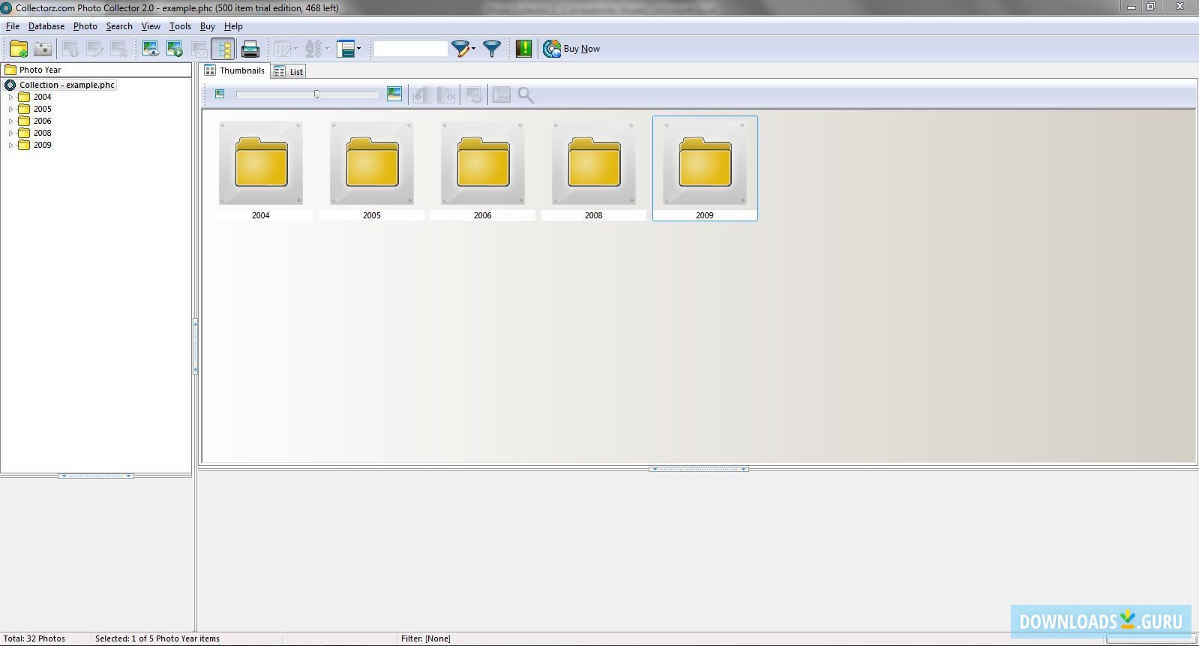The image size is (1199, 646).
Task: Select the 2009 folder thumbnail
Action: pyautogui.click(x=705, y=168)
